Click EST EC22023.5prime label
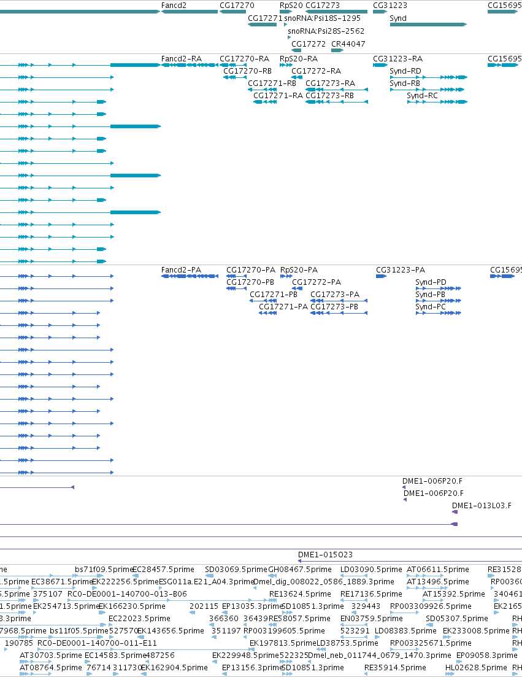This screenshot has width=522, height=677. pos(139,619)
